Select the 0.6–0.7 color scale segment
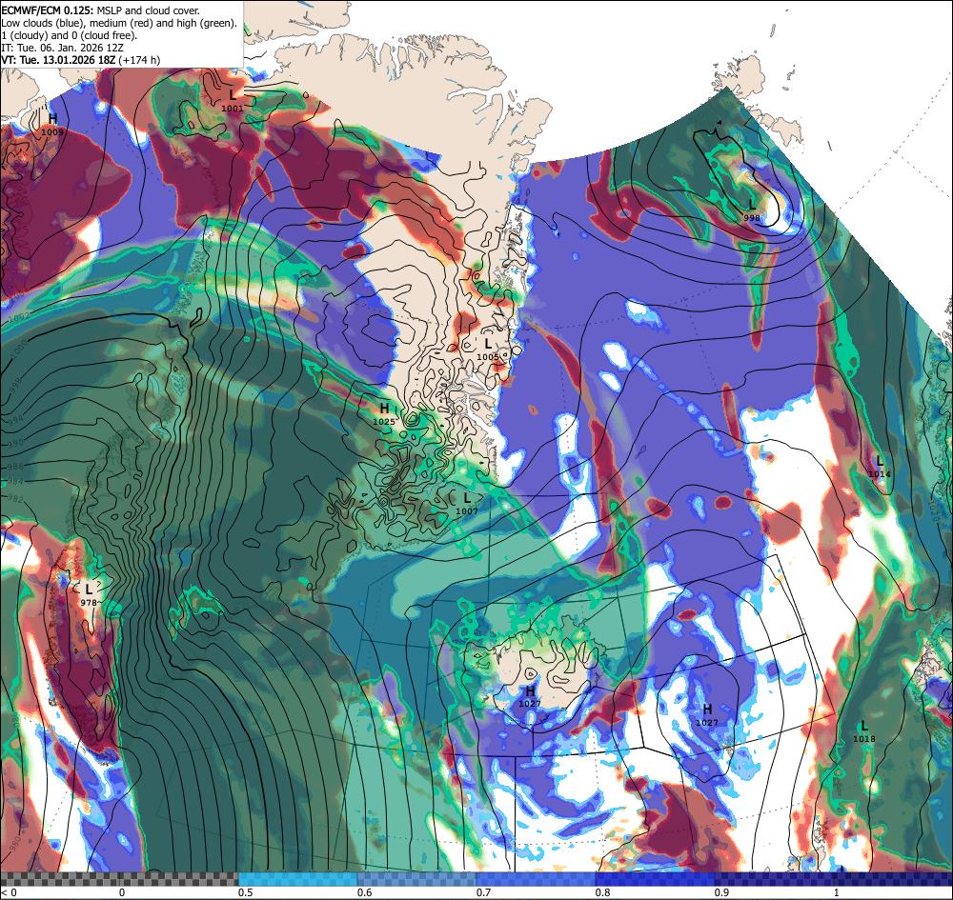 417,879
